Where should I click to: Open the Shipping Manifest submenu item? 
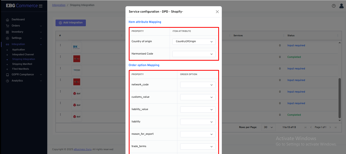tap(22, 64)
